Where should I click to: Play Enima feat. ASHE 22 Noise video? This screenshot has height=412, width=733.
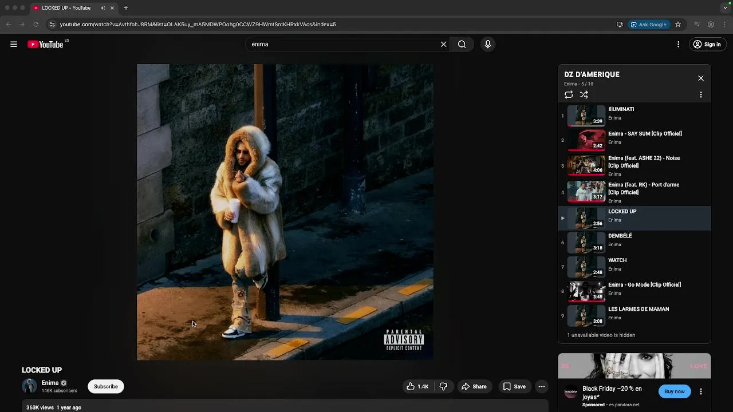coord(635,166)
